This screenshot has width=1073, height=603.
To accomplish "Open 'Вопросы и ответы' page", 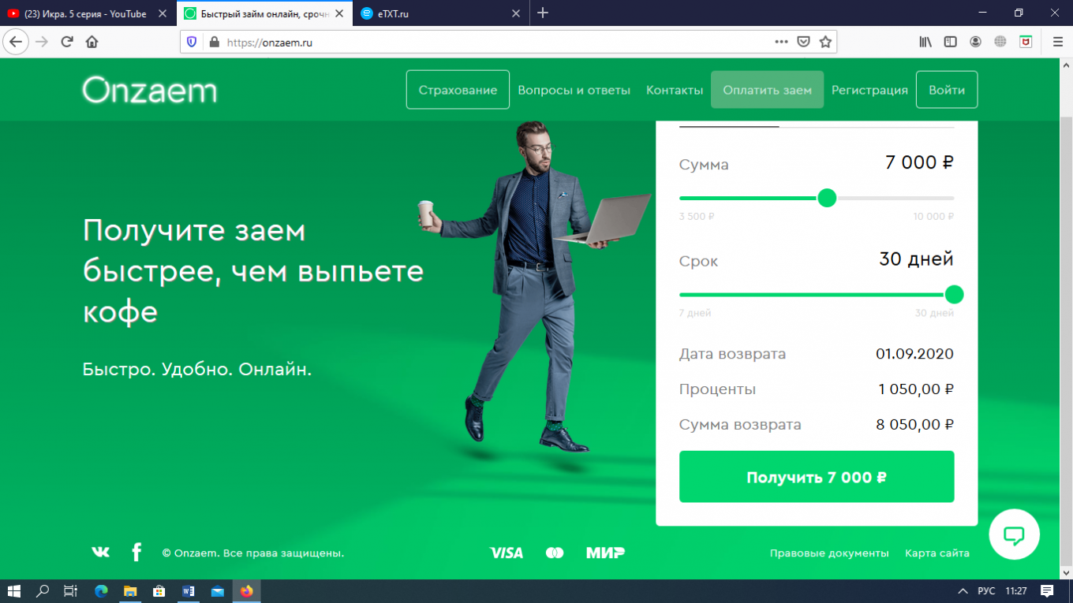I will 574,90.
